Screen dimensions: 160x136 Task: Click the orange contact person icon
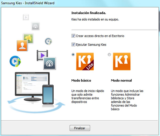[22, 45]
